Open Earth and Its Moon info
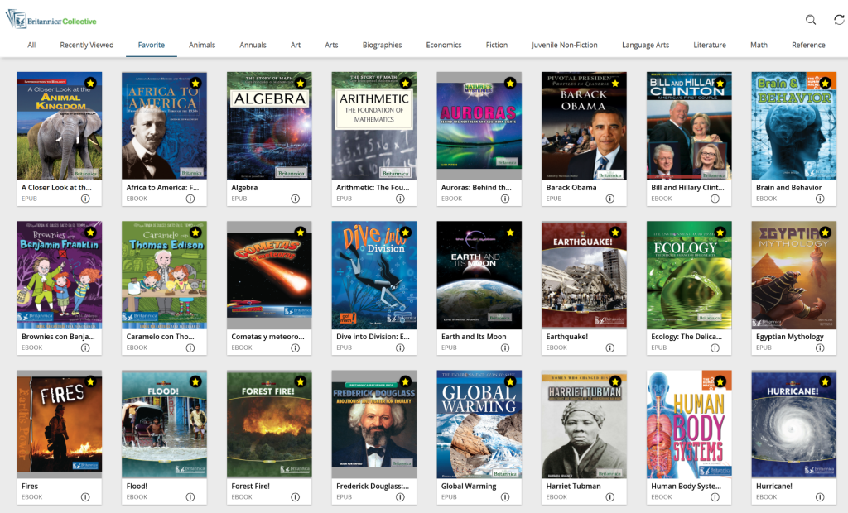Image resolution: width=848 pixels, height=513 pixels. pyautogui.click(x=505, y=348)
